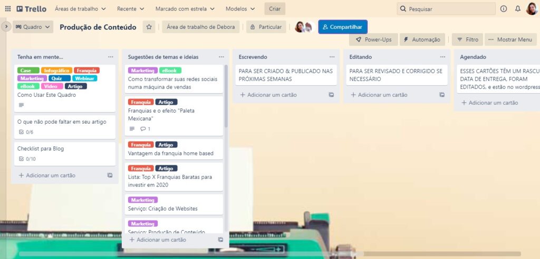Click the 0/10 checklist badge
Screen dimensions: 540x259
coord(27,159)
